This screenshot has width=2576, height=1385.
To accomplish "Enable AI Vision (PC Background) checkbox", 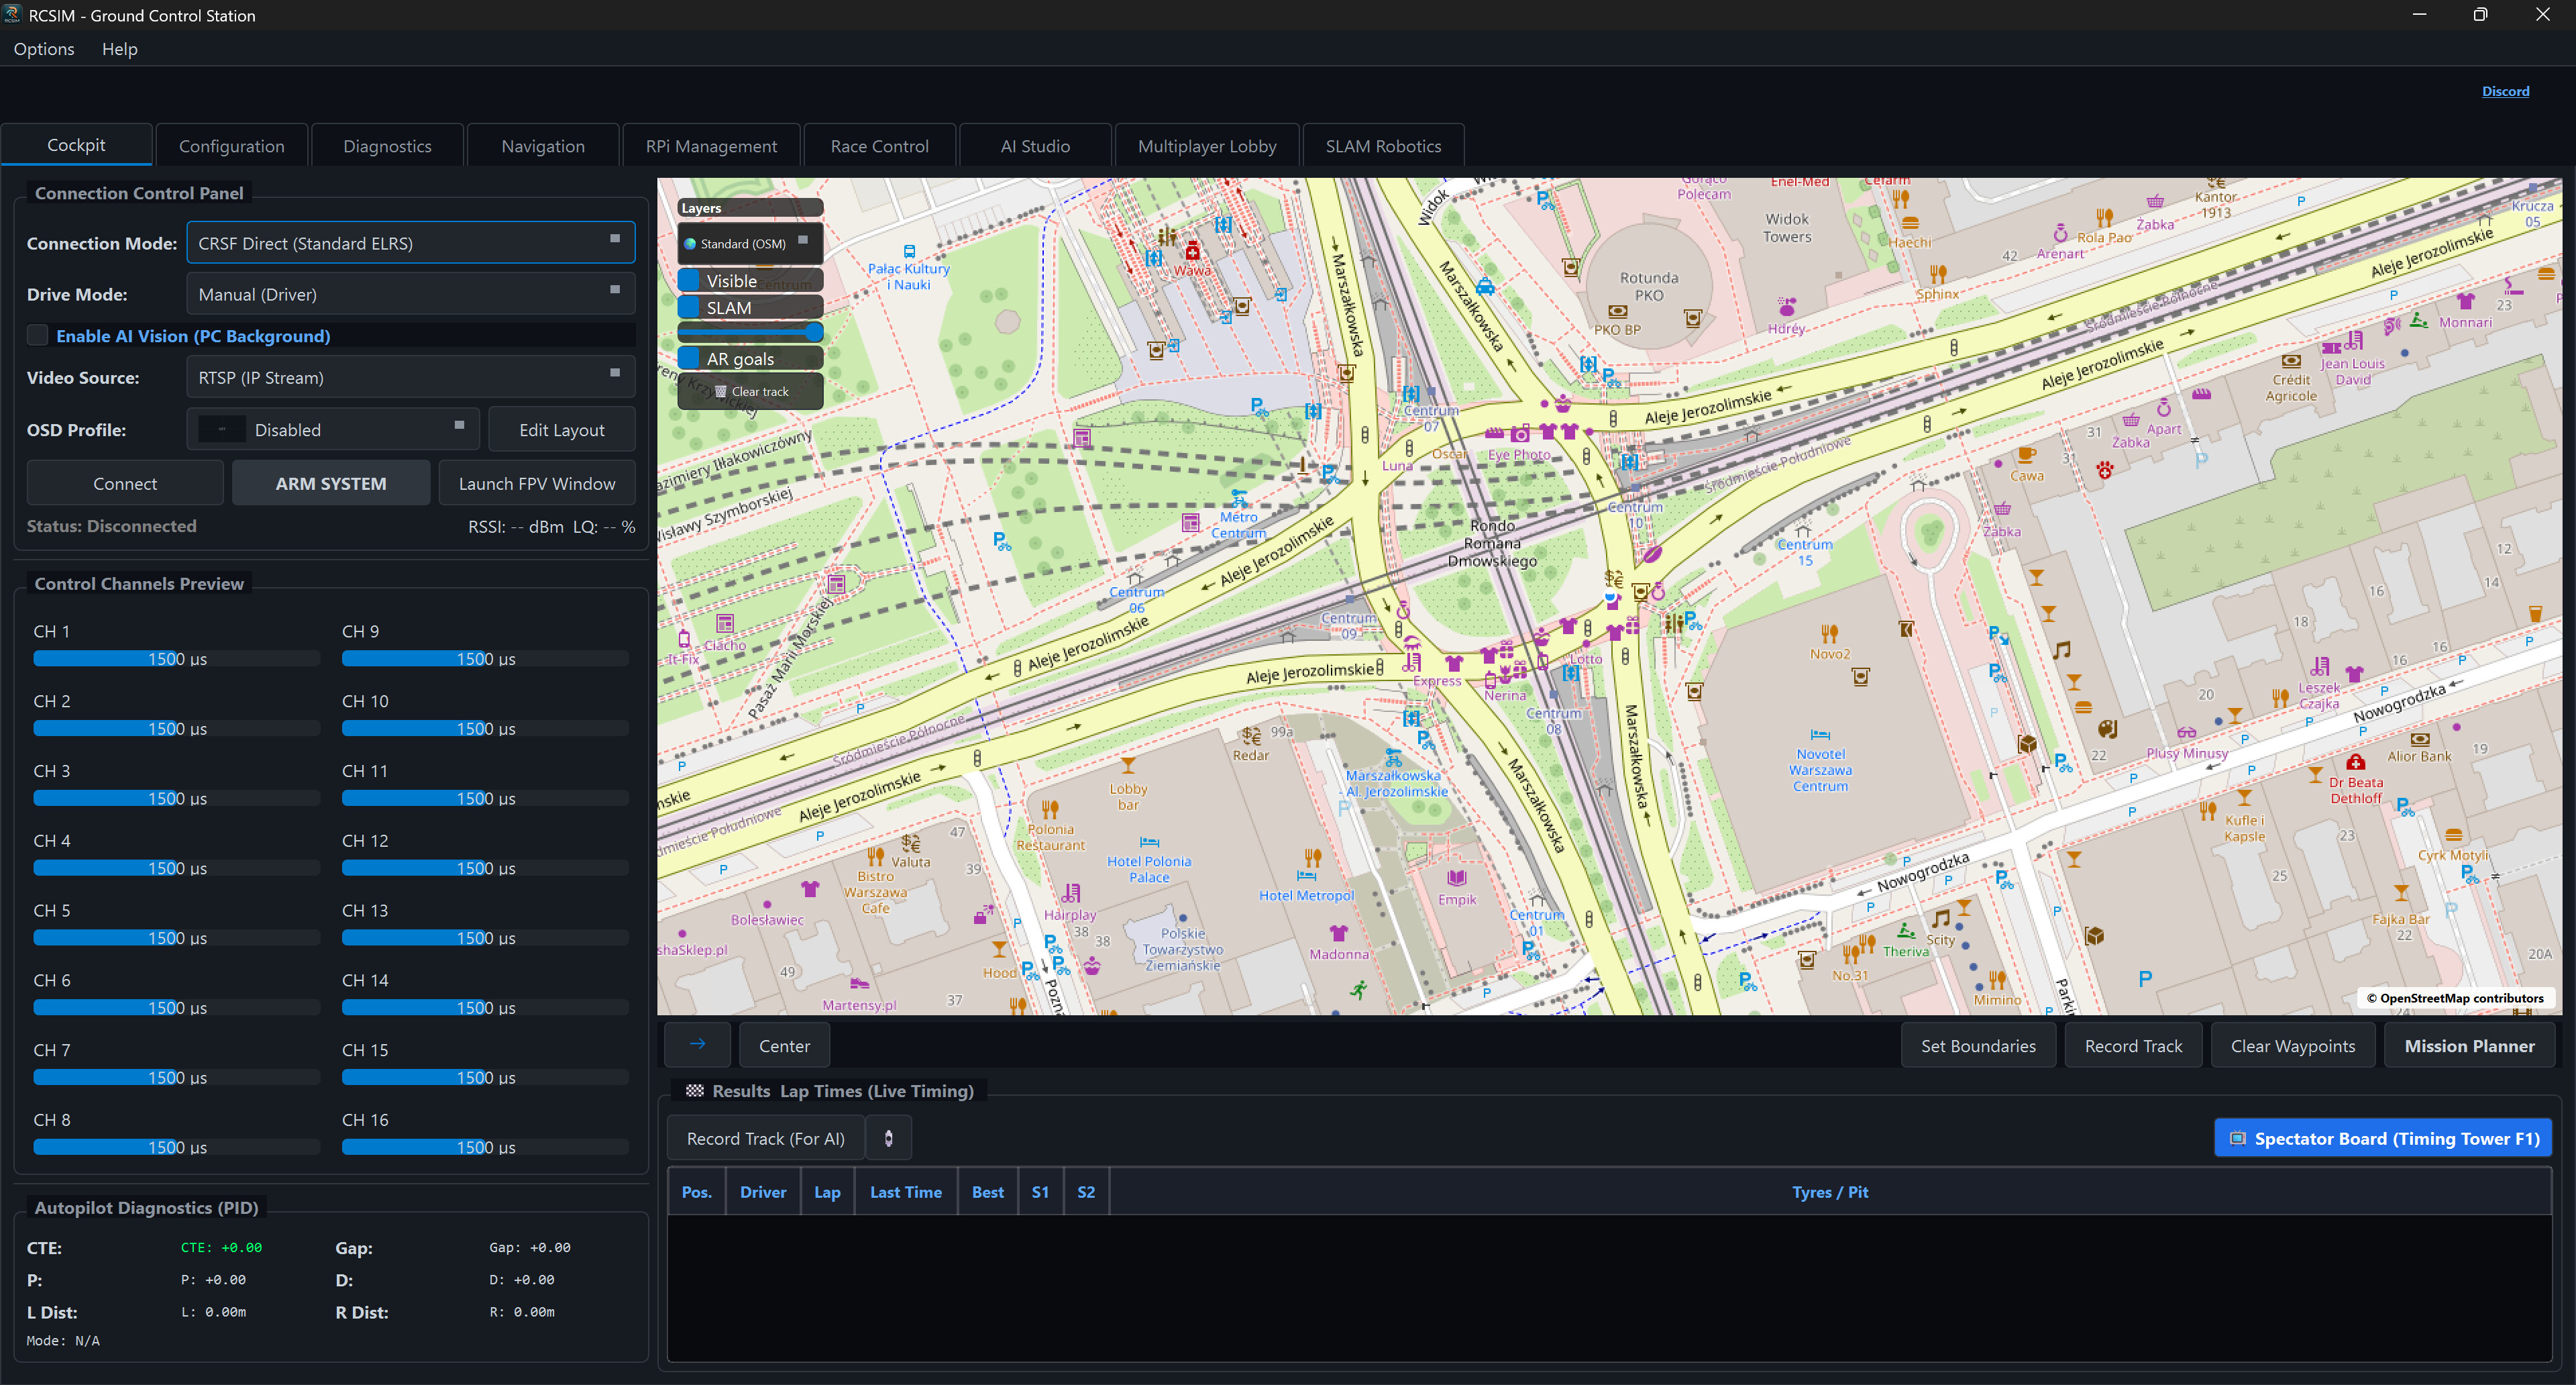I will pos(37,336).
